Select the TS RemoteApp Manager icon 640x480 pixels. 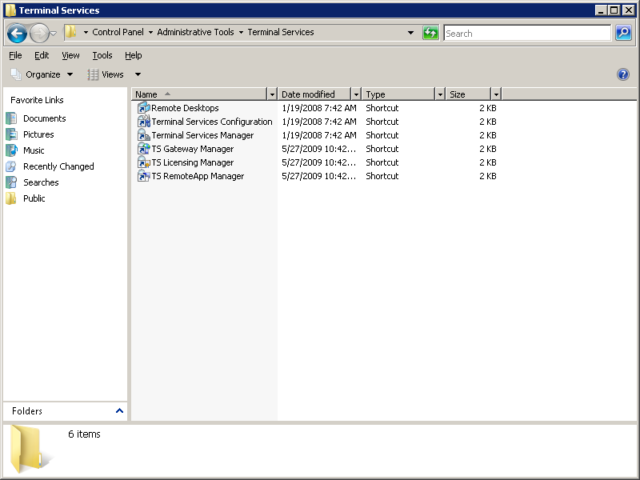[144, 176]
